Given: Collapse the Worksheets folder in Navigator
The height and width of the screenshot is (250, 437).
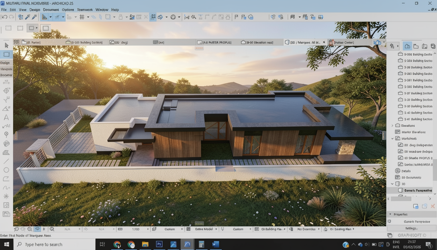Looking at the screenshot, I should [x=392, y=139].
